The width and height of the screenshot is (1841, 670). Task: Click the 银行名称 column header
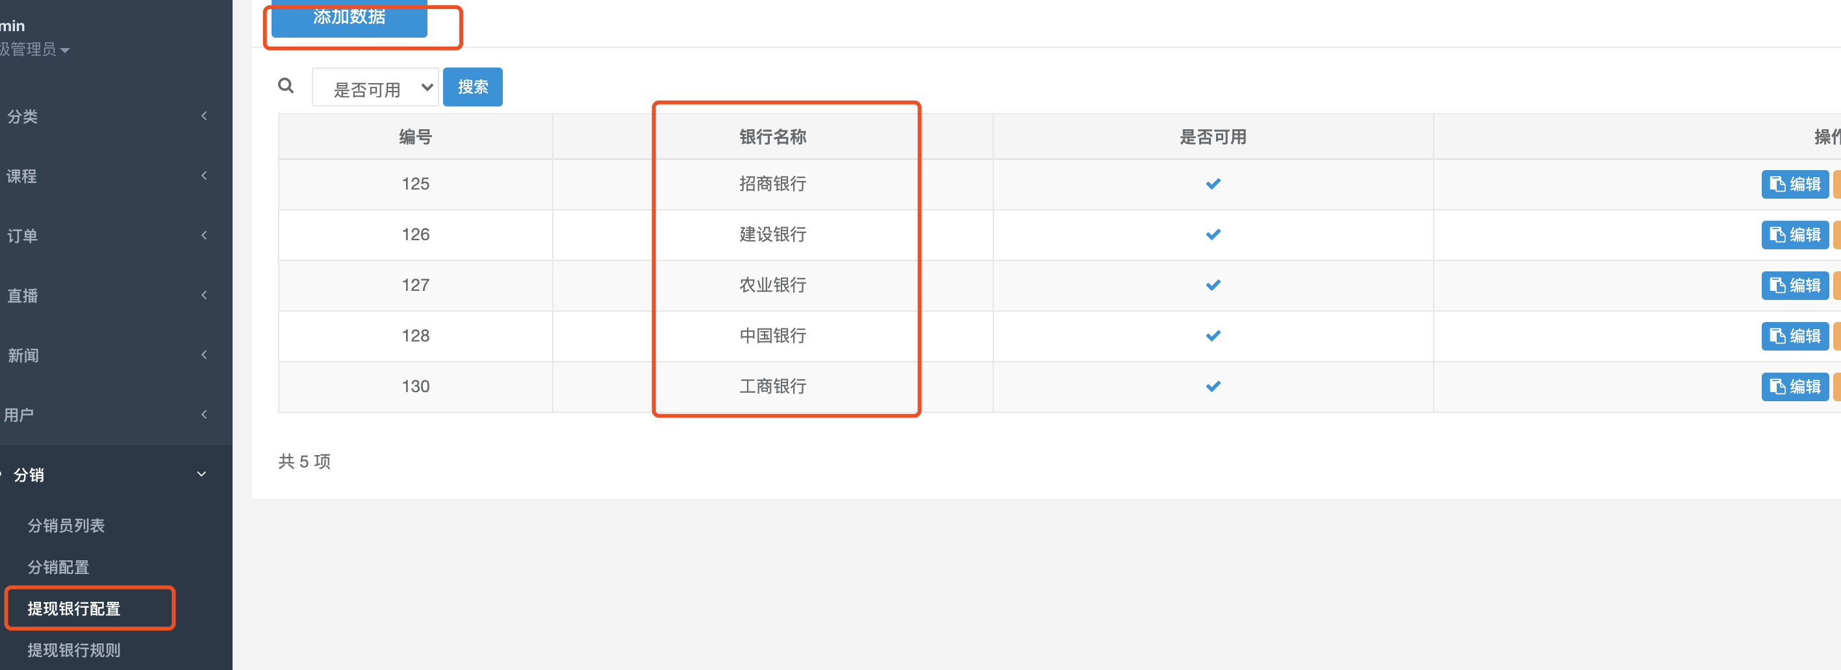pyautogui.click(x=772, y=137)
